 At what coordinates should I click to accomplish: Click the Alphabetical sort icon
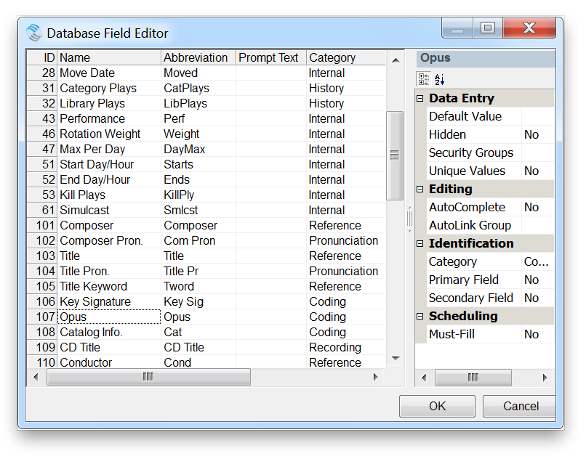439,79
